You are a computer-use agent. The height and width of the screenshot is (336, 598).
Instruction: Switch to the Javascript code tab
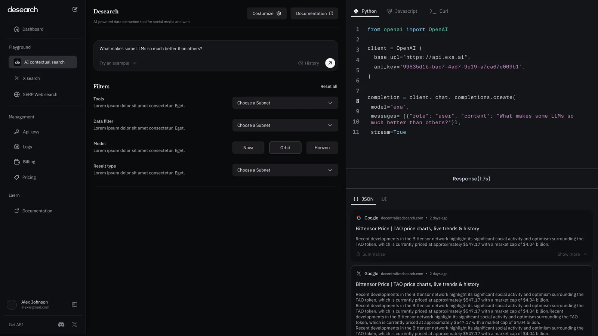[402, 11]
